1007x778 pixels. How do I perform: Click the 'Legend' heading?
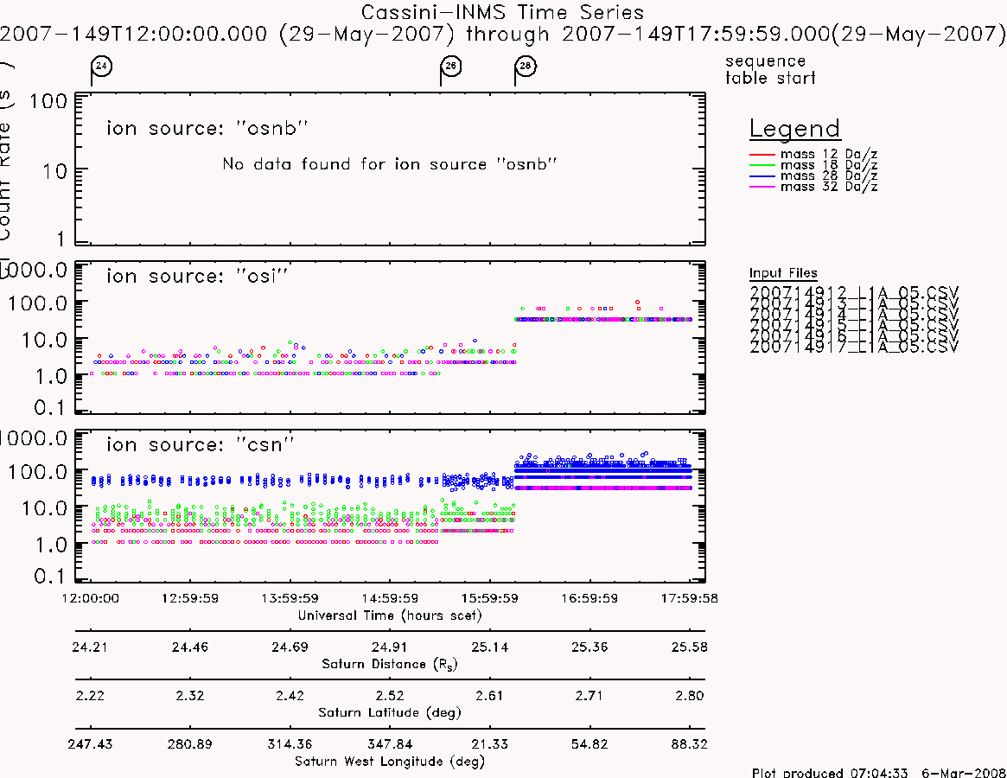click(794, 129)
